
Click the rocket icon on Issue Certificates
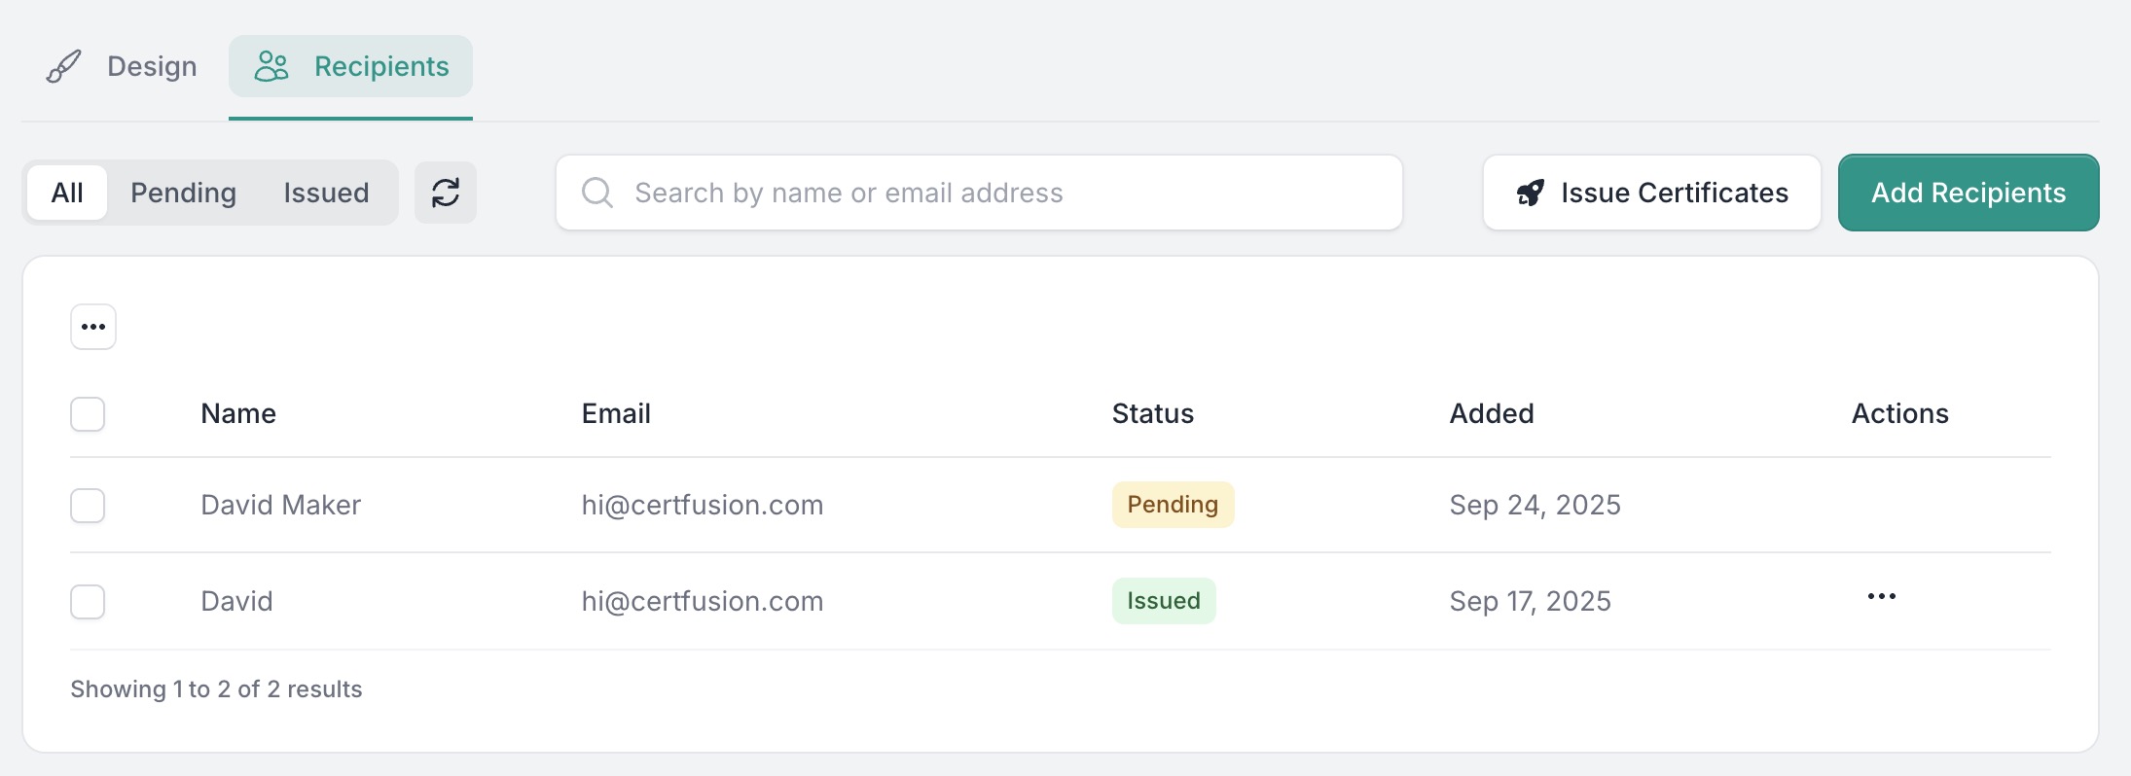(1531, 193)
